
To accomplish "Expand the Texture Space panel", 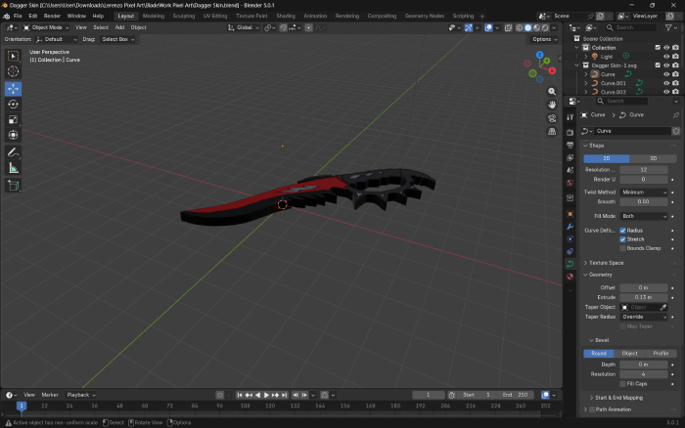I will pyautogui.click(x=606, y=263).
